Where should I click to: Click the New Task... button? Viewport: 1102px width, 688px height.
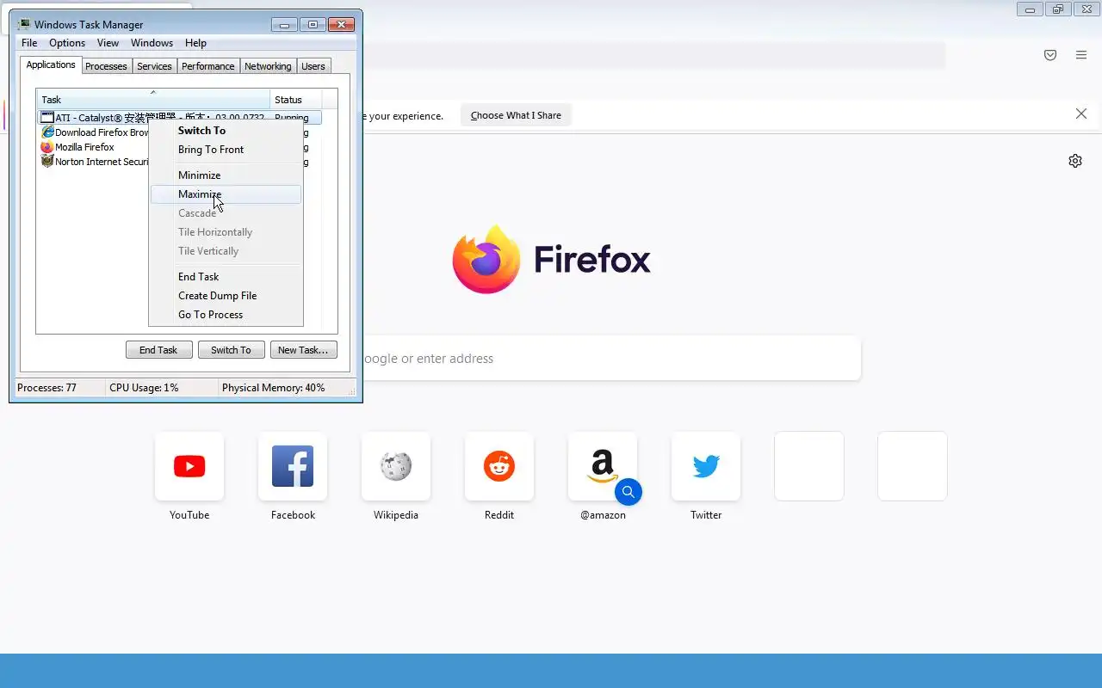303,350
